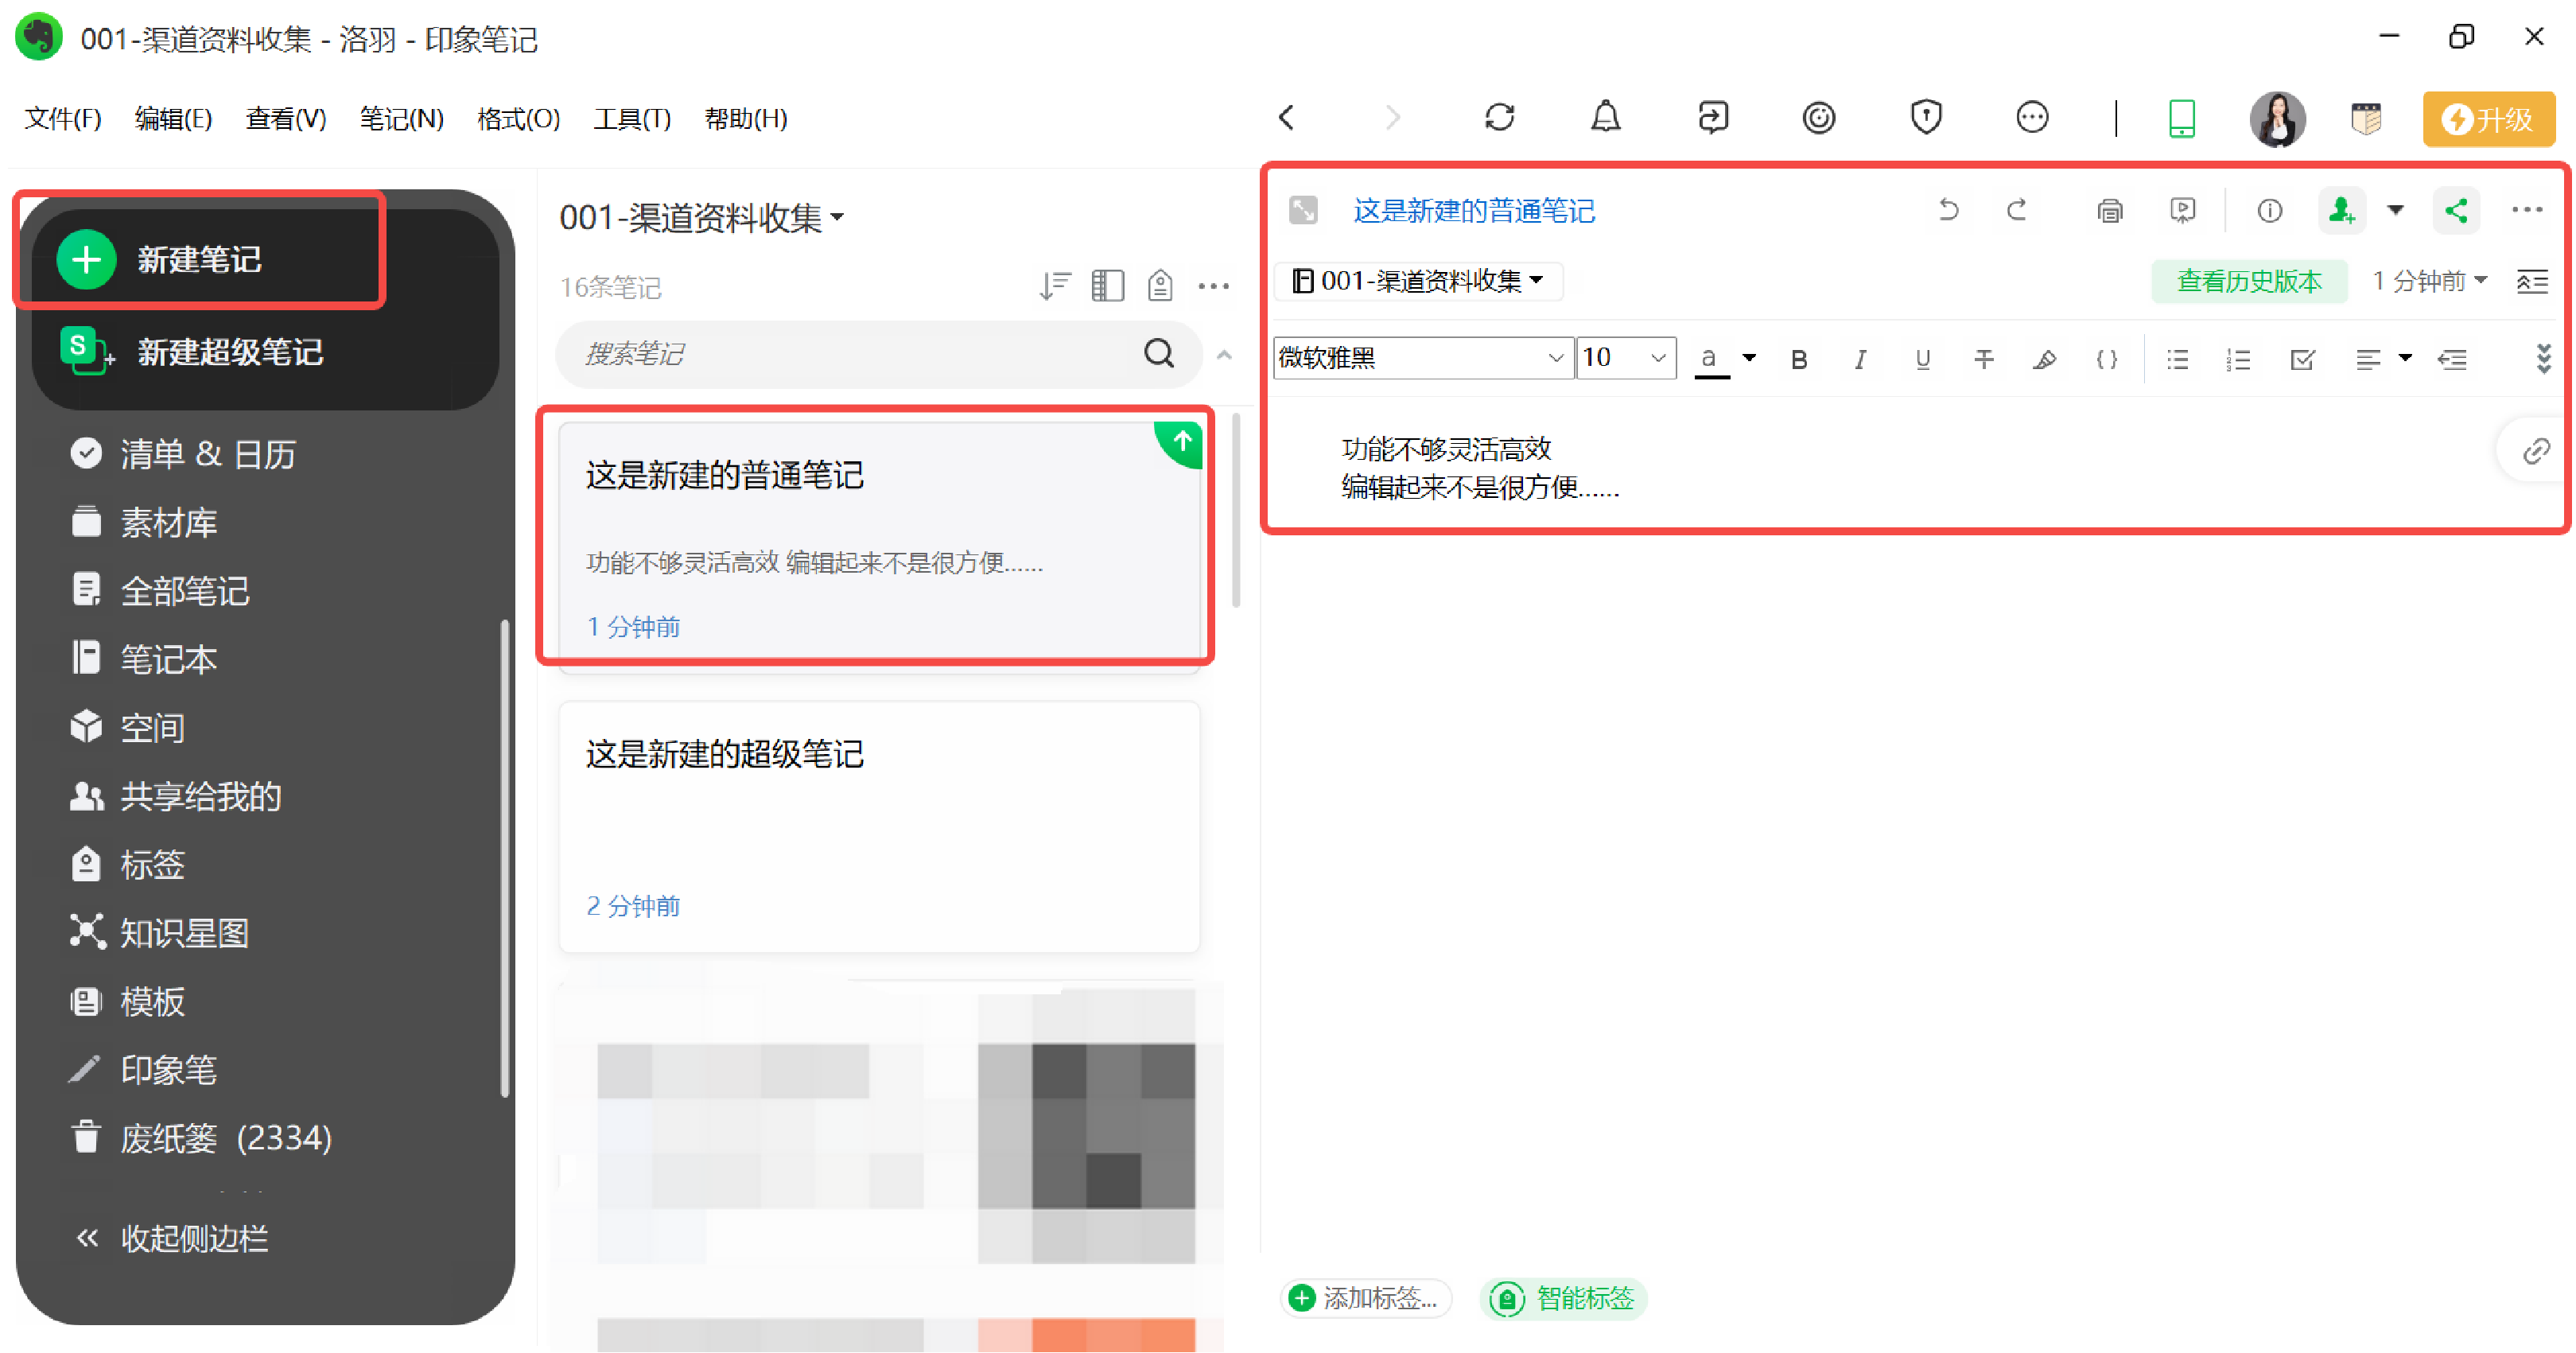
Task: Open the 编辑(E) menu
Action: (x=174, y=119)
